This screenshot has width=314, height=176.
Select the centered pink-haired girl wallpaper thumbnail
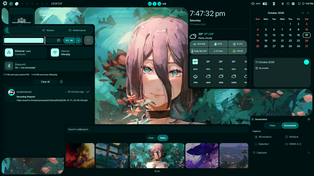click(157, 155)
